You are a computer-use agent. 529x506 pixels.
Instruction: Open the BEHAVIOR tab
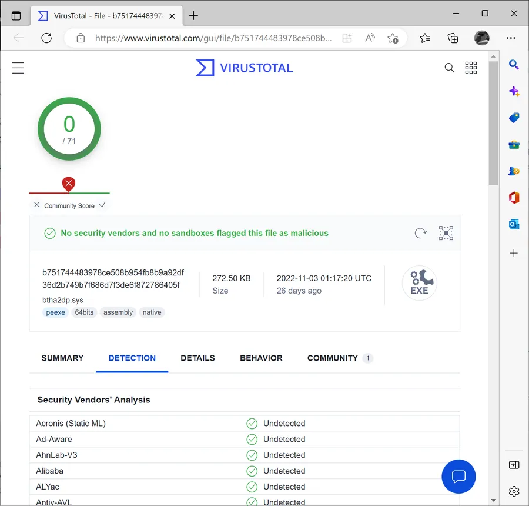click(261, 358)
